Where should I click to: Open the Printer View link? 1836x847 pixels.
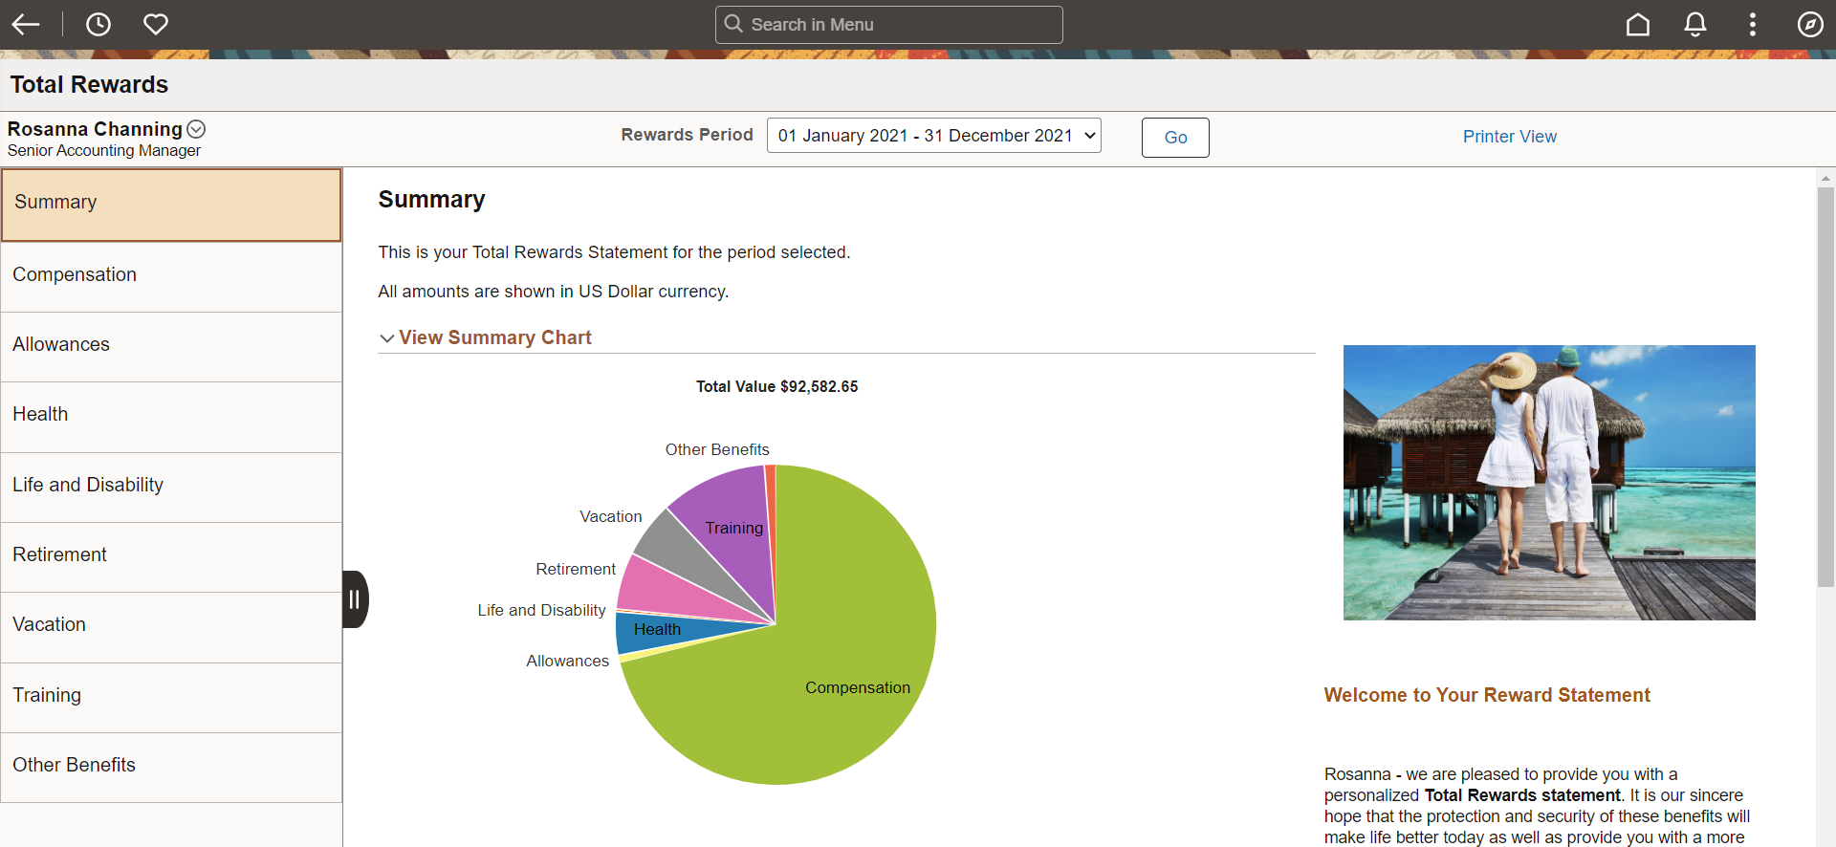pyautogui.click(x=1509, y=137)
